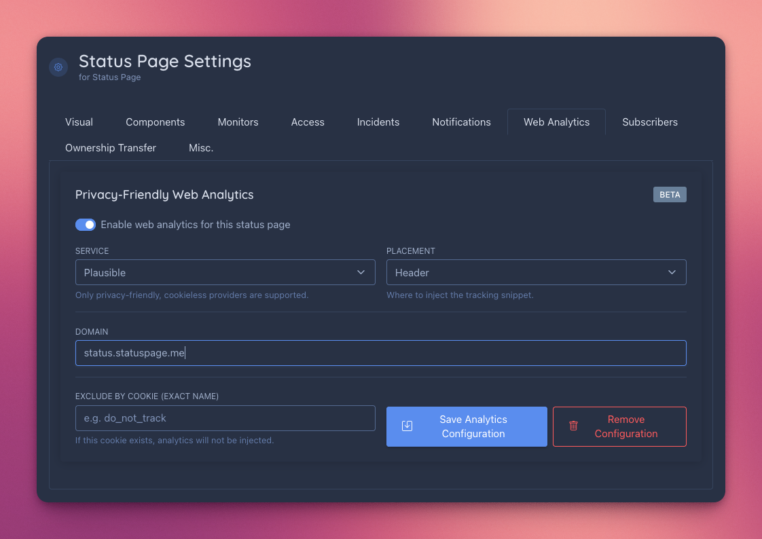Image resolution: width=762 pixels, height=539 pixels.
Task: Click the BETA badge label
Action: click(x=670, y=194)
